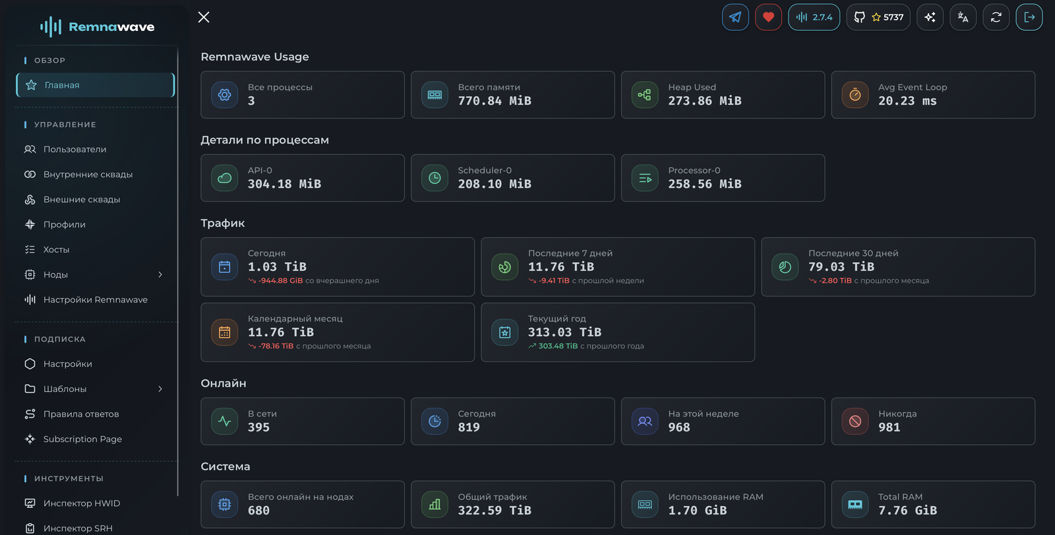The image size is (1055, 535).
Task: Click the sparkles icon button
Action: click(930, 17)
